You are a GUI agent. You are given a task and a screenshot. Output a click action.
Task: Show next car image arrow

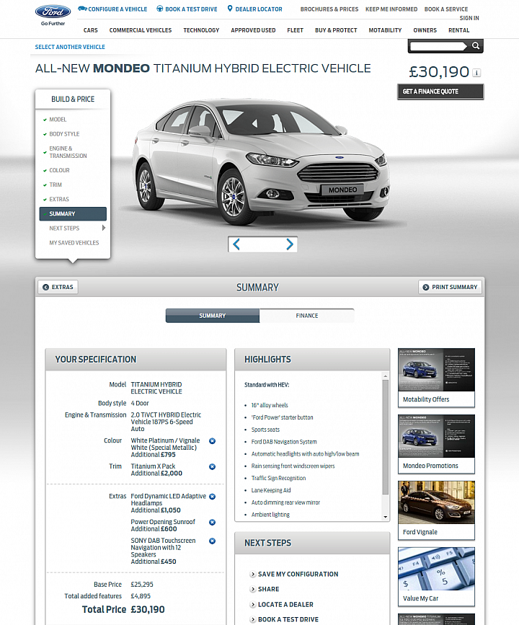(x=290, y=244)
